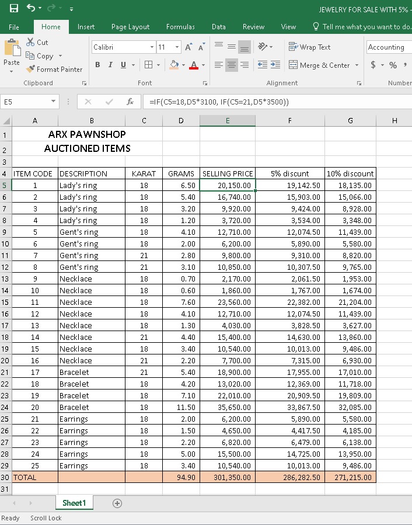Toggle Bold formatting
Image resolution: width=412 pixels, height=525 pixels.
click(x=97, y=65)
